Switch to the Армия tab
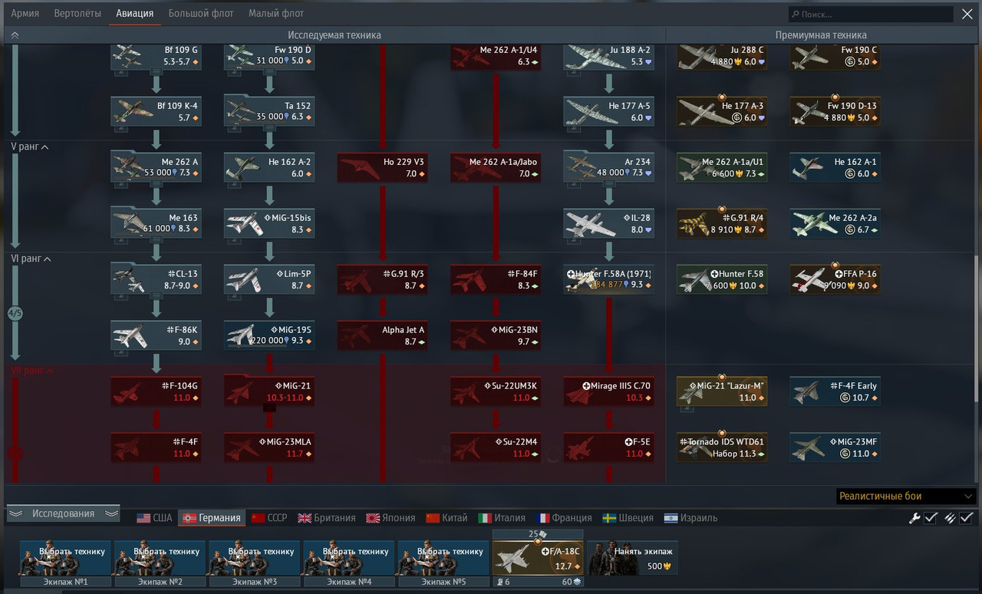Image resolution: width=982 pixels, height=594 pixels. point(25,13)
